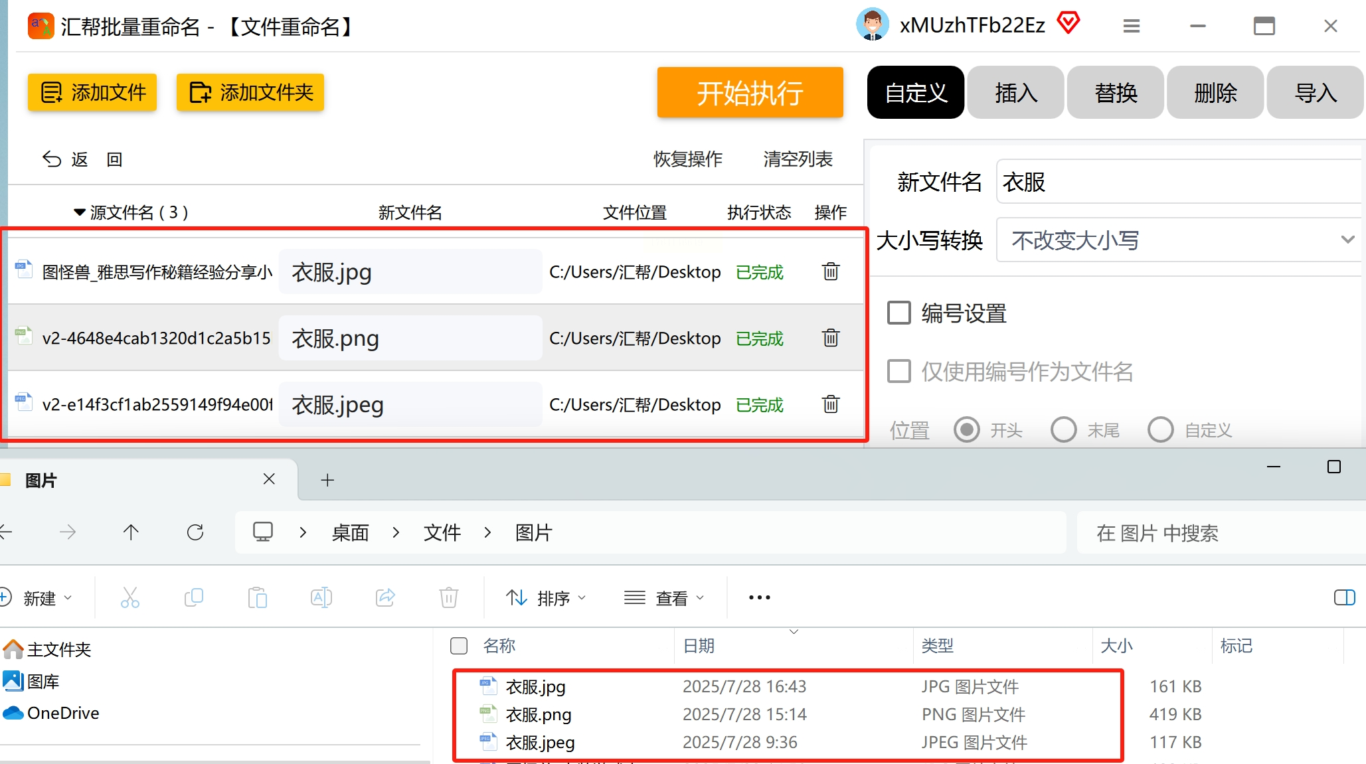Click the 新文件名 input field containing 衣服

click(x=1178, y=182)
